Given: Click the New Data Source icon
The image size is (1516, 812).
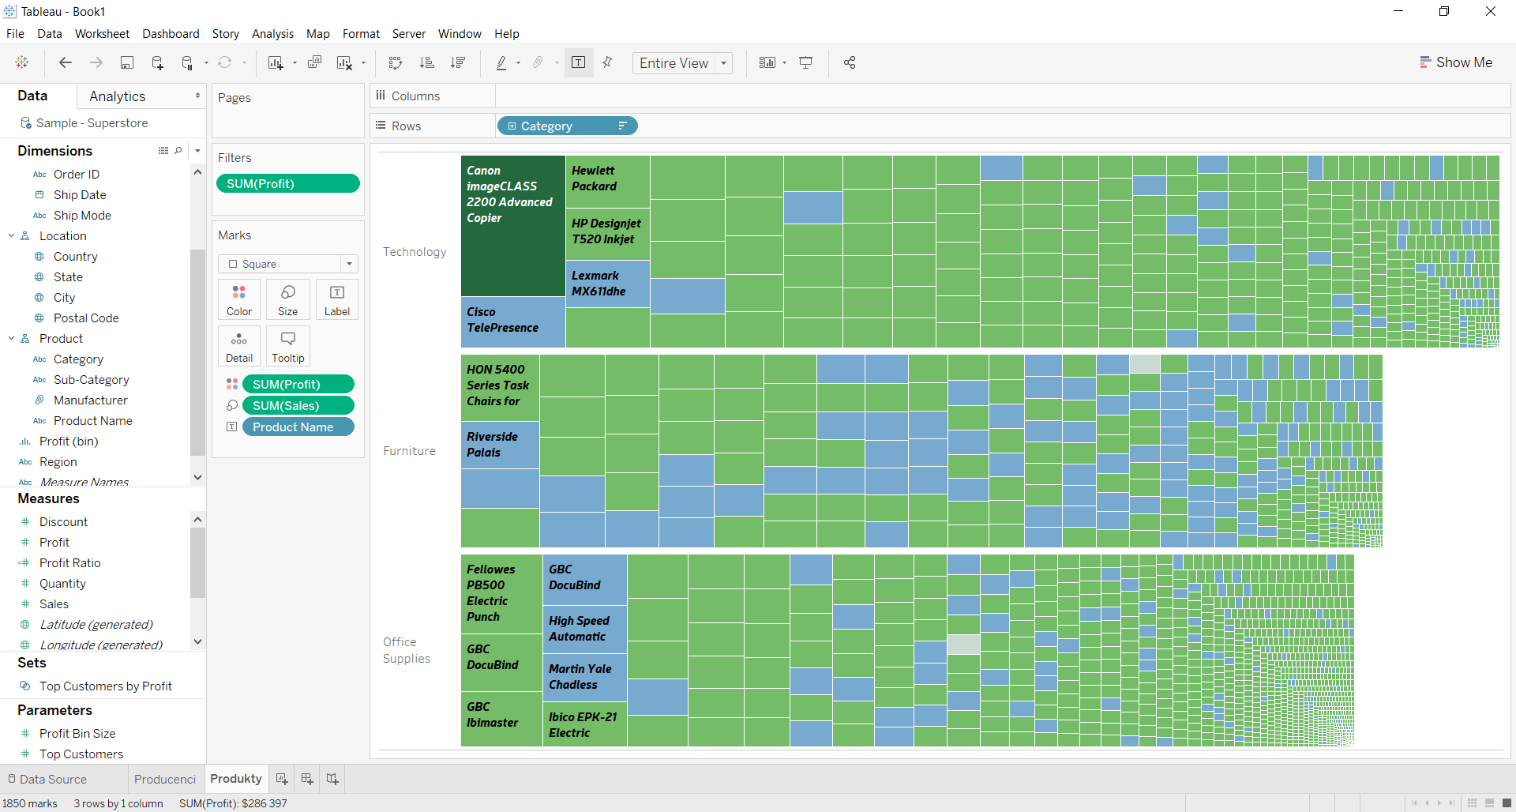Looking at the screenshot, I should click(157, 63).
